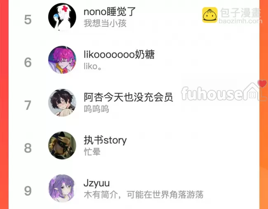Select username 阿杏今天也没充会员
The width and height of the screenshot is (268, 209).
point(128,97)
